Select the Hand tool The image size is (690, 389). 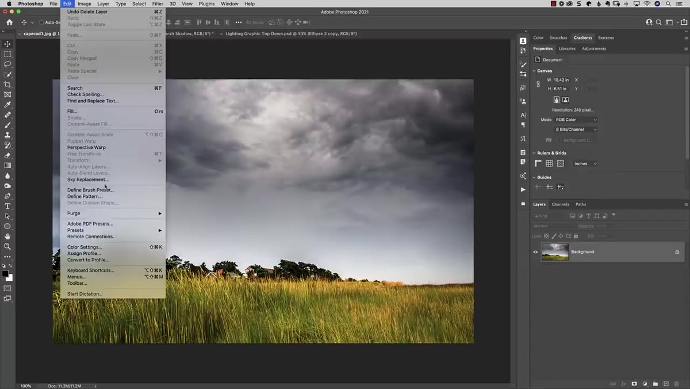(7, 237)
